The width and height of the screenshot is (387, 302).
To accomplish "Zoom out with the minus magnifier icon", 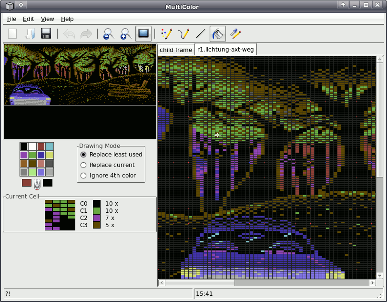I will 109,33.
